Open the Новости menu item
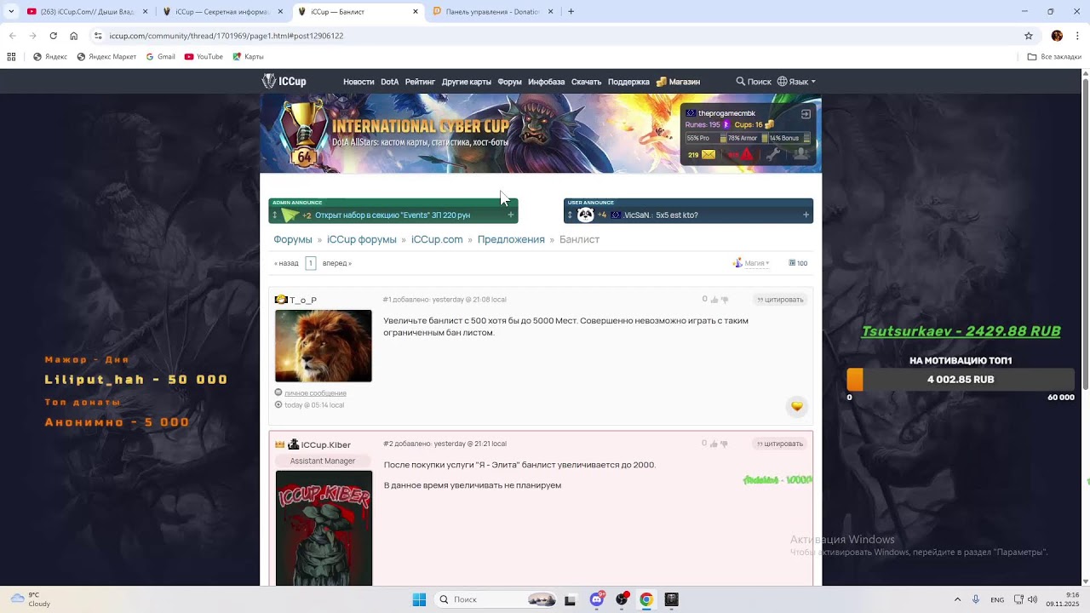Screen dimensions: 1090x613 point(359,82)
